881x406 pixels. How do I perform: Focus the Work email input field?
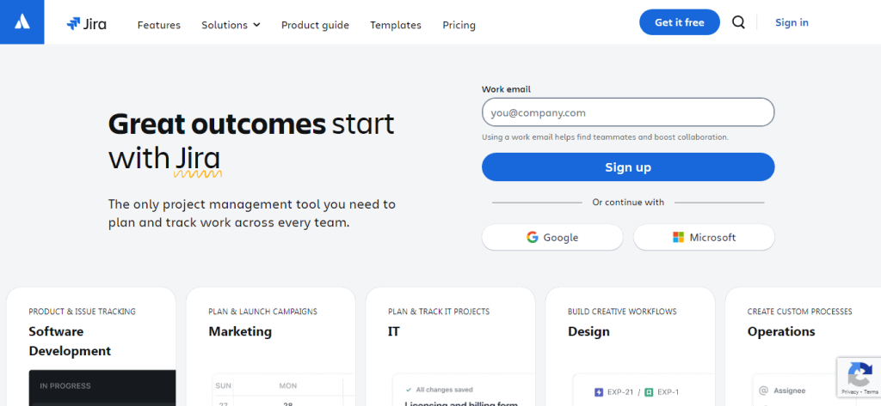point(628,112)
